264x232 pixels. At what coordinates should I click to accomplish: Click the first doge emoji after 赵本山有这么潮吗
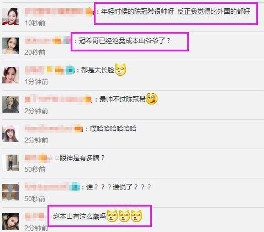tap(112, 216)
